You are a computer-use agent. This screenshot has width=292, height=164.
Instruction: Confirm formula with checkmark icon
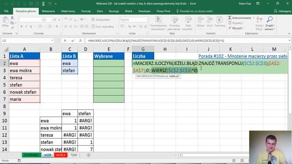pyautogui.click(x=73, y=41)
